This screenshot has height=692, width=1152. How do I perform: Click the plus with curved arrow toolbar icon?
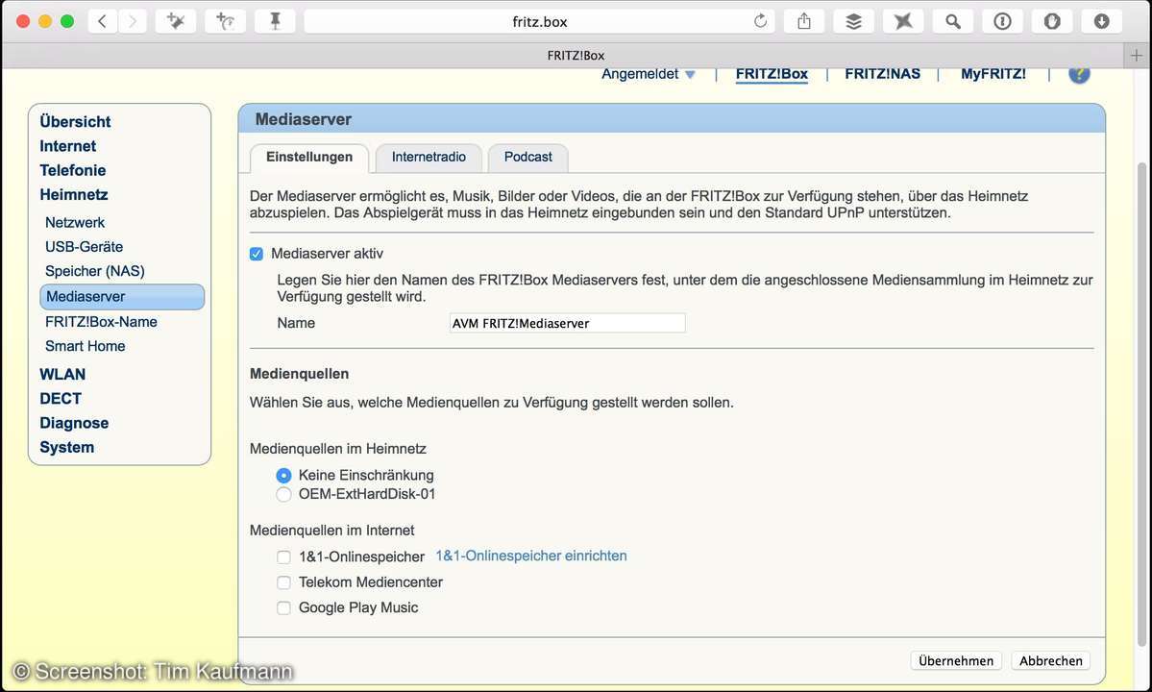tap(226, 21)
